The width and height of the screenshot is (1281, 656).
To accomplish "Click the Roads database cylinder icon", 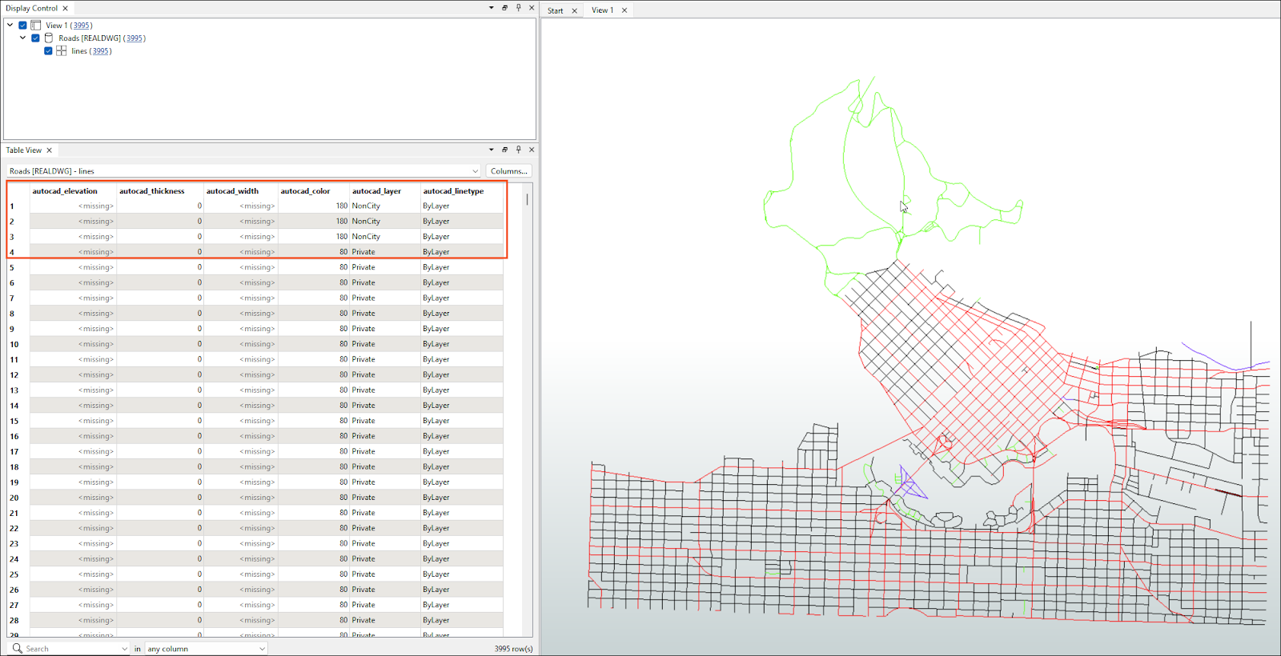I will [x=49, y=38].
